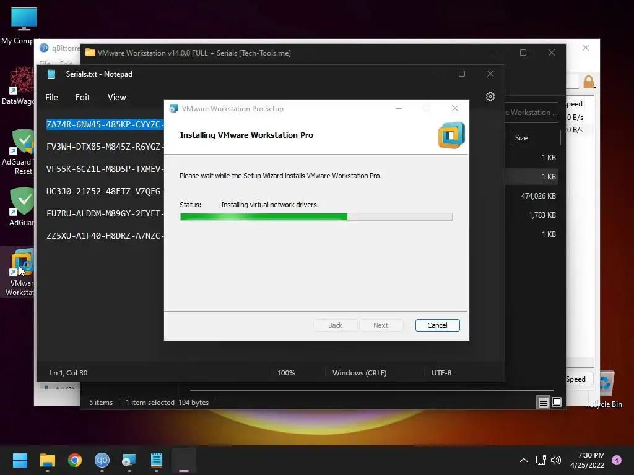Click the setup installer icon in dialog title
Image resolution: width=634 pixels, height=475 pixels.
(173, 109)
